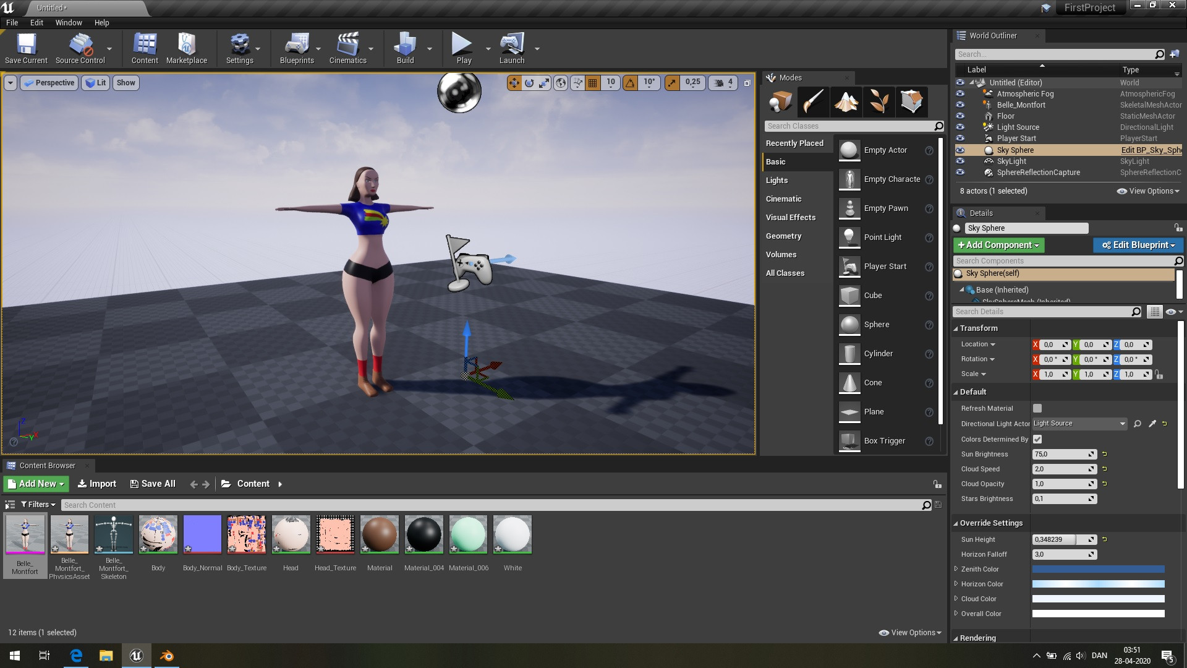Viewport: 1187px width, 668px height.
Task: Uncheck Colors Determined By Sun Position
Action: pos(1037,439)
